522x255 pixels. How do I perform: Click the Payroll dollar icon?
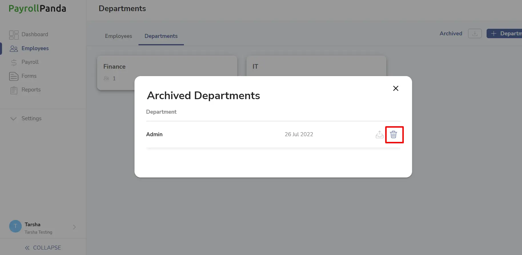click(x=14, y=62)
